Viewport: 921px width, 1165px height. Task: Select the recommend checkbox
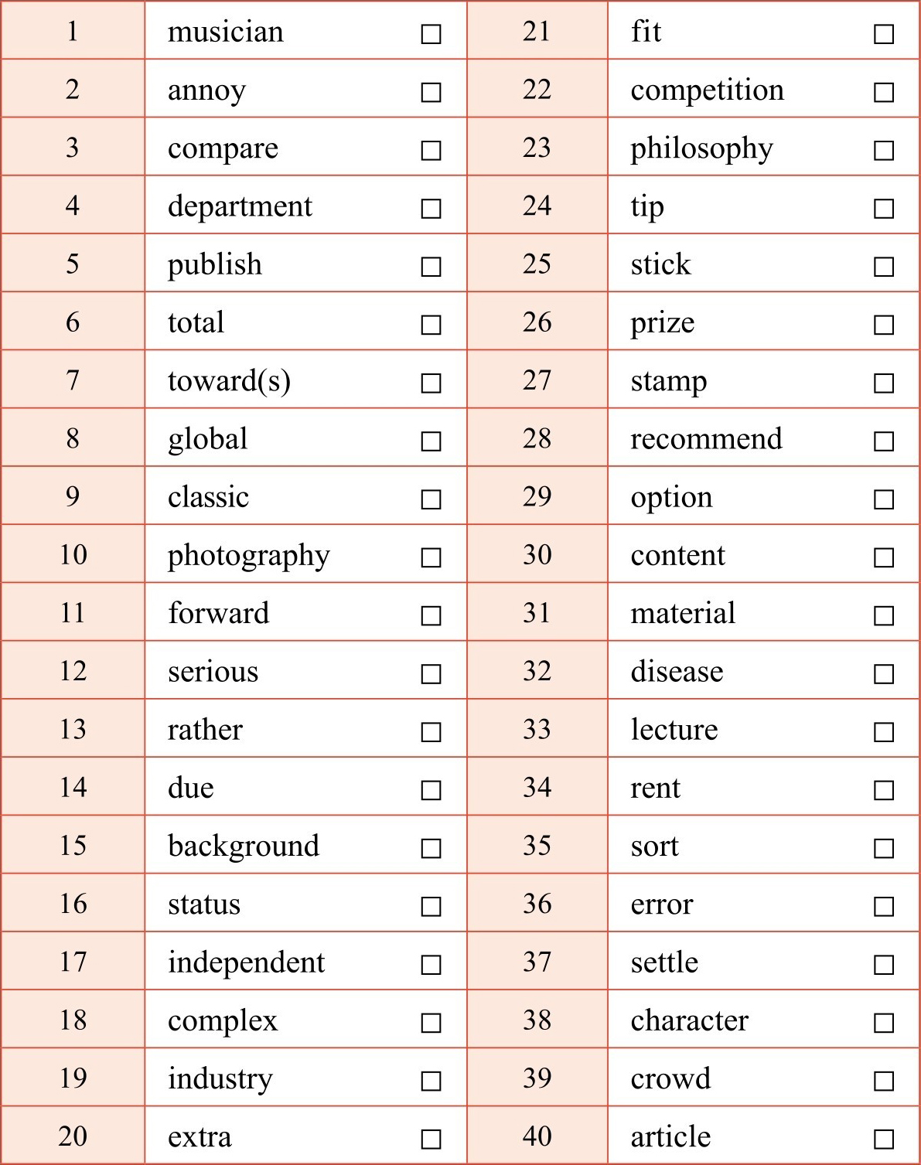point(884,441)
